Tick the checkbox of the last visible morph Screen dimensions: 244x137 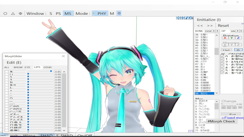(x=6, y=130)
